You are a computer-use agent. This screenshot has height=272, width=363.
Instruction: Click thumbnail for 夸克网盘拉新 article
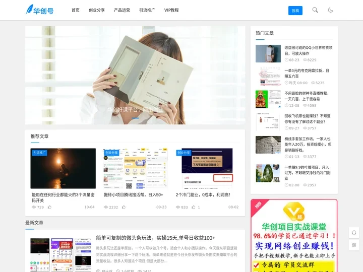coord(268,77)
